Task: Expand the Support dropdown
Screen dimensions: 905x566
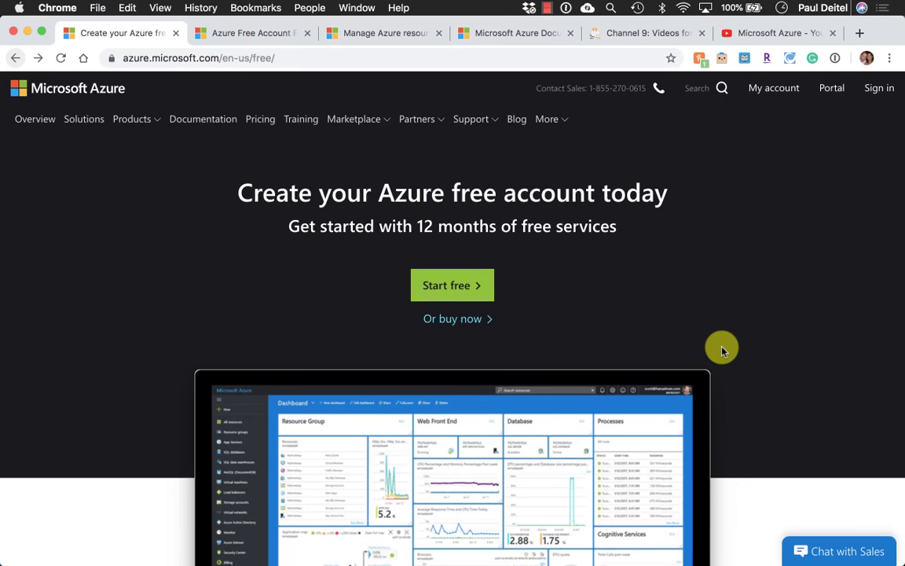Action: [x=475, y=119]
